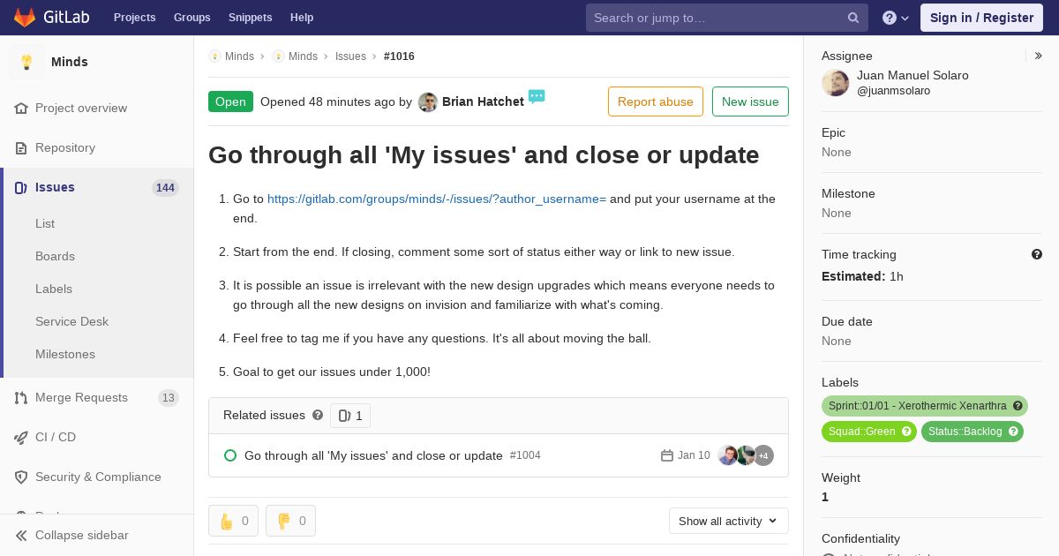Viewport: 1059px width, 556px height.
Task: Click the Merge Requests icon
Action: coord(21,397)
